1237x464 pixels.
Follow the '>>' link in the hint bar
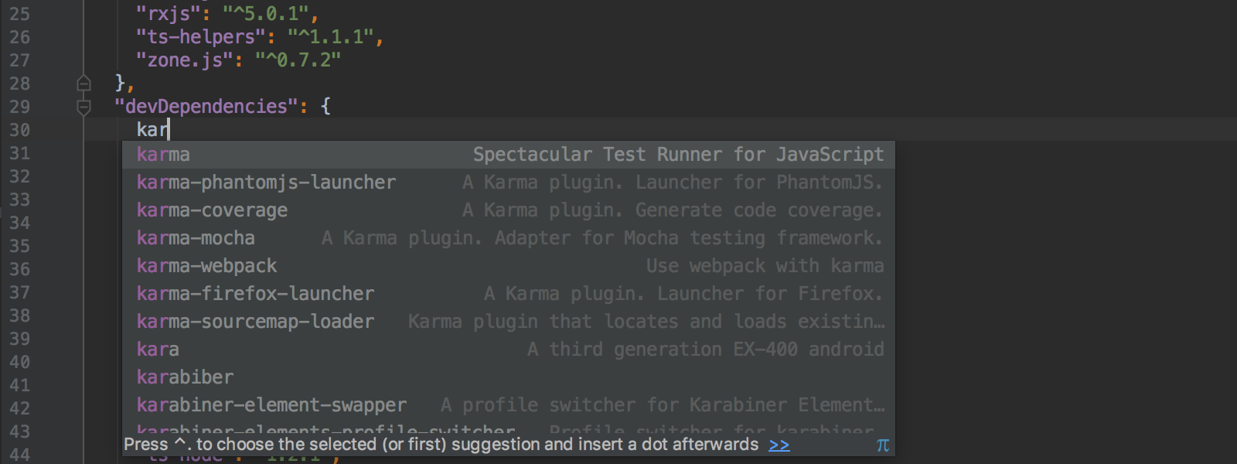click(779, 445)
